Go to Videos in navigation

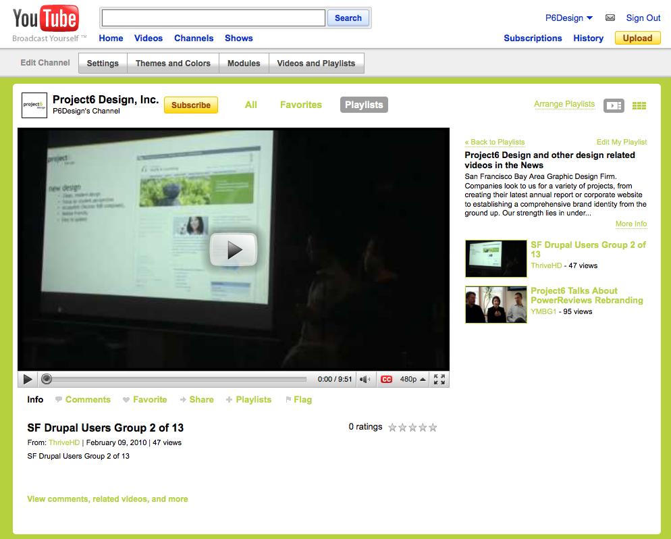149,38
